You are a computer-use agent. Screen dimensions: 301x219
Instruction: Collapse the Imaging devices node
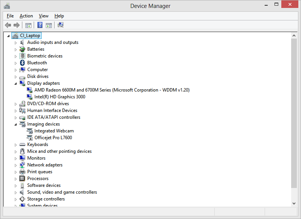click(x=16, y=124)
